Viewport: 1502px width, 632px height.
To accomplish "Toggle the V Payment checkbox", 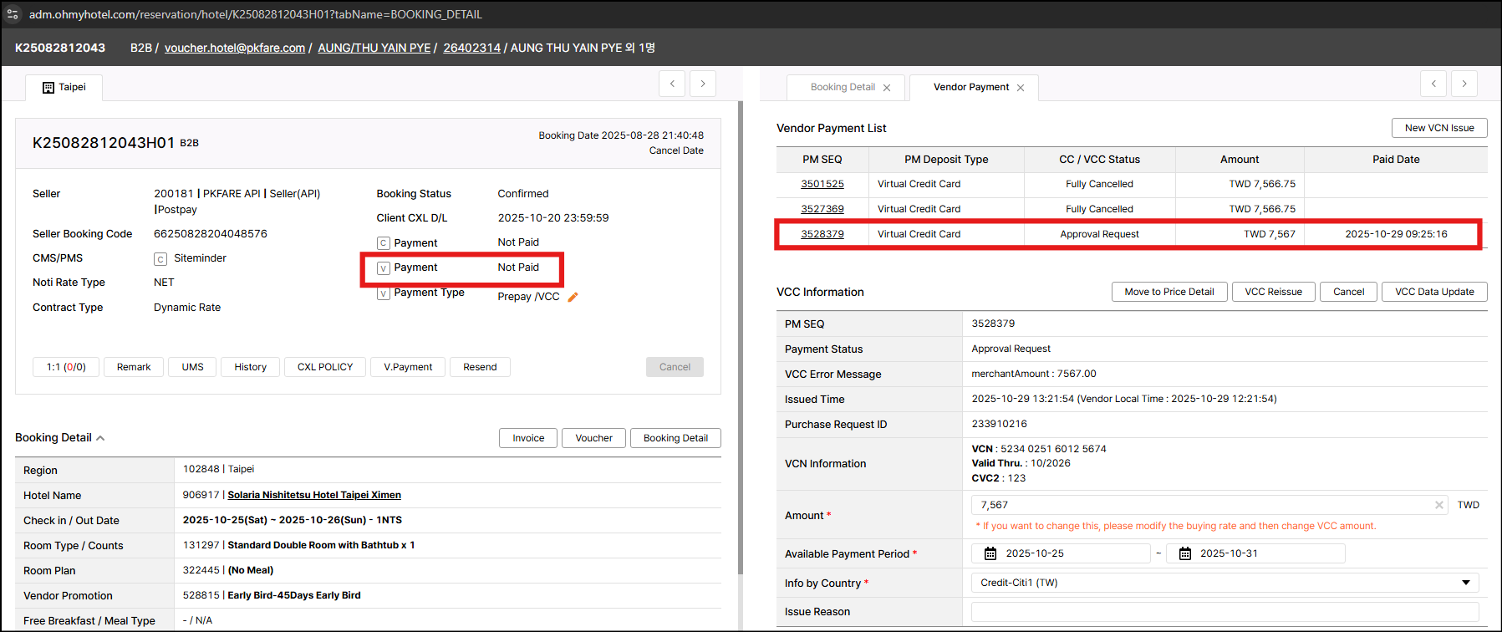I will point(384,268).
